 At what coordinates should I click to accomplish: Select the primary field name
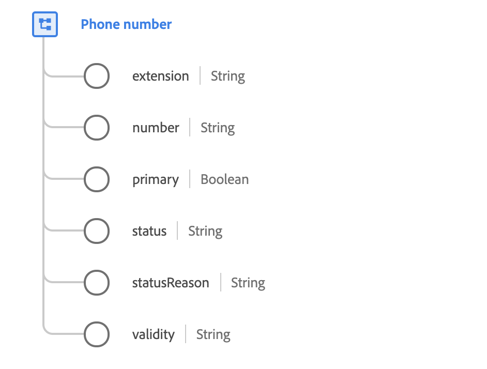(156, 179)
